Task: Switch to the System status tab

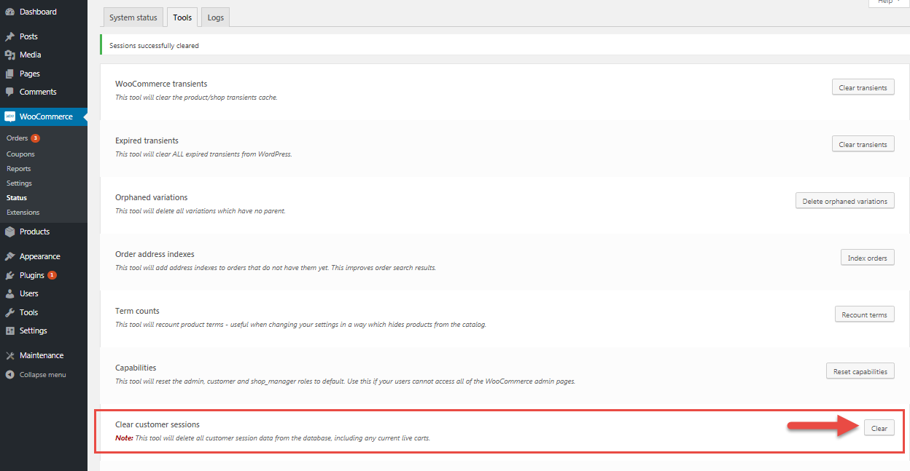Action: (133, 17)
